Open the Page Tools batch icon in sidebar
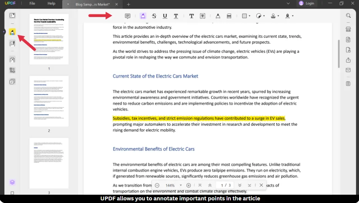 (x=12, y=82)
